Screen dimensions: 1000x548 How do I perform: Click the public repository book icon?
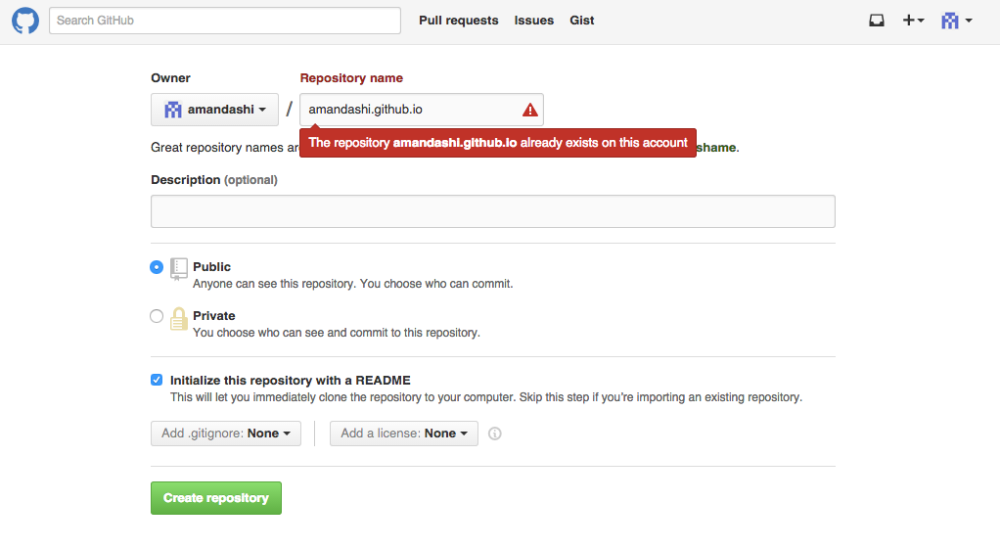(178, 269)
